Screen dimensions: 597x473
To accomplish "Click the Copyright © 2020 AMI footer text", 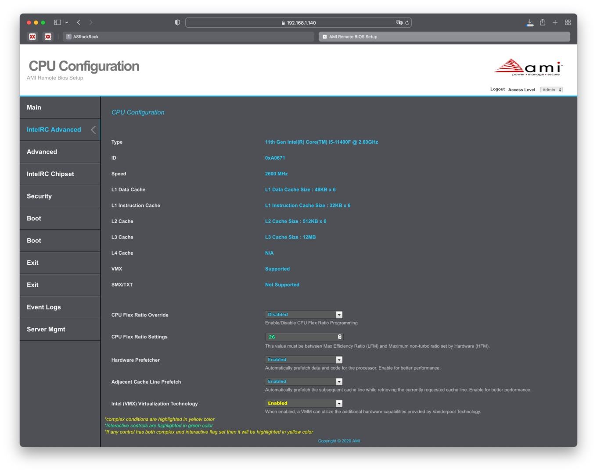I will [x=339, y=441].
